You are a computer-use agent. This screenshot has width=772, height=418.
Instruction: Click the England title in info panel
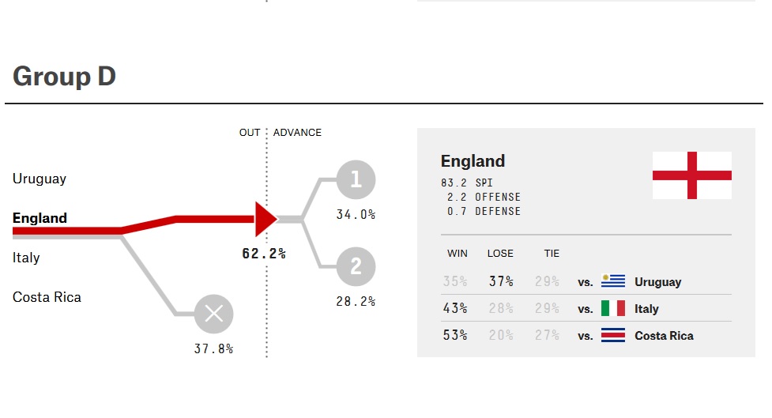coord(473,161)
